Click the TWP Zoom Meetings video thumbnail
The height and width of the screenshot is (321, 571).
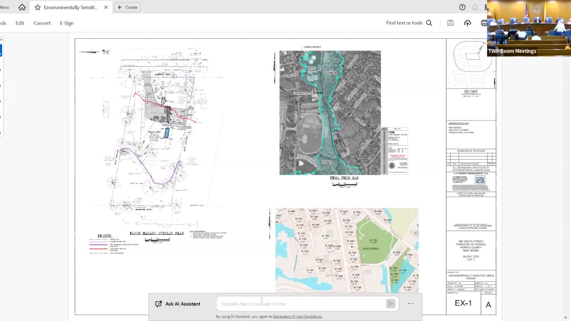[x=529, y=28]
